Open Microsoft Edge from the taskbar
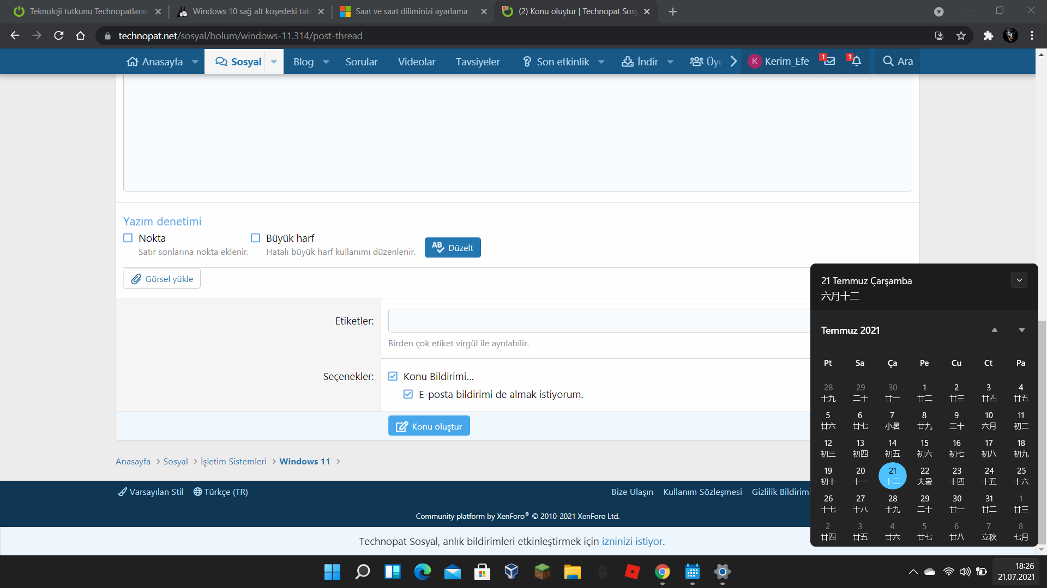The width and height of the screenshot is (1047, 588). [x=422, y=572]
